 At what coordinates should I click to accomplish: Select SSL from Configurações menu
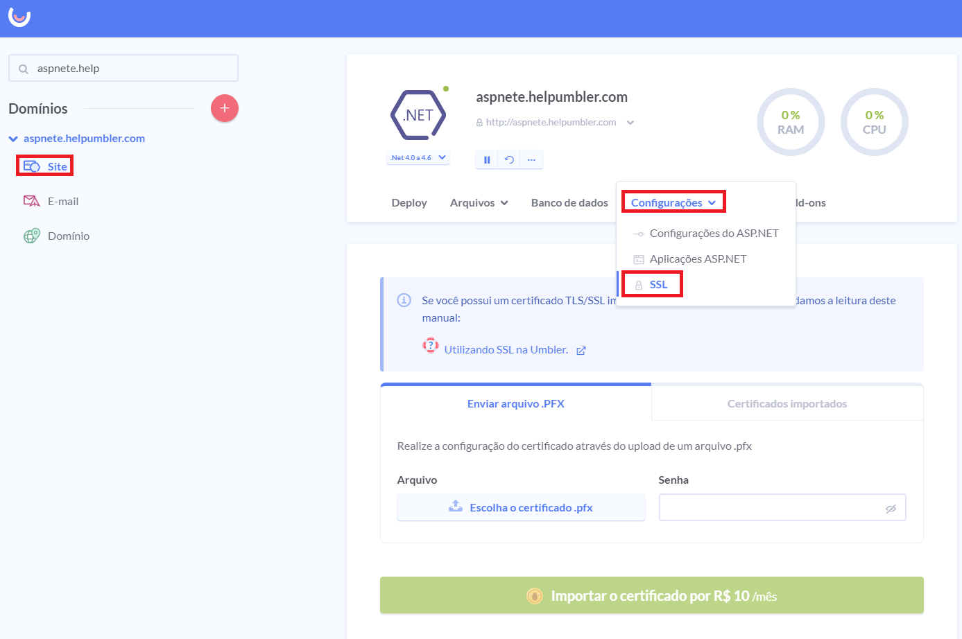coord(658,284)
